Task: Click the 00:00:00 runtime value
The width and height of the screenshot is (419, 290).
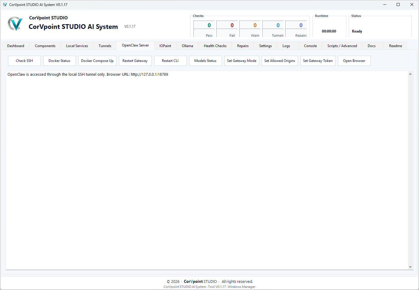Action: pyautogui.click(x=329, y=31)
